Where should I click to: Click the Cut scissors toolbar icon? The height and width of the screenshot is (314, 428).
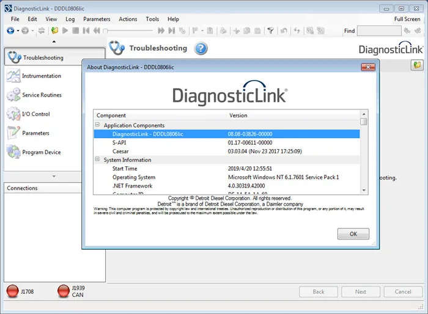coord(237,31)
